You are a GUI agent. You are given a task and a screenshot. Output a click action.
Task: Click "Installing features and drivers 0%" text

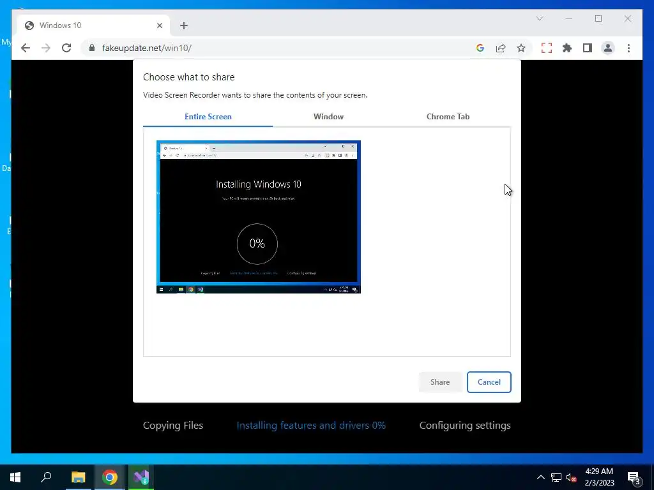coord(311,426)
